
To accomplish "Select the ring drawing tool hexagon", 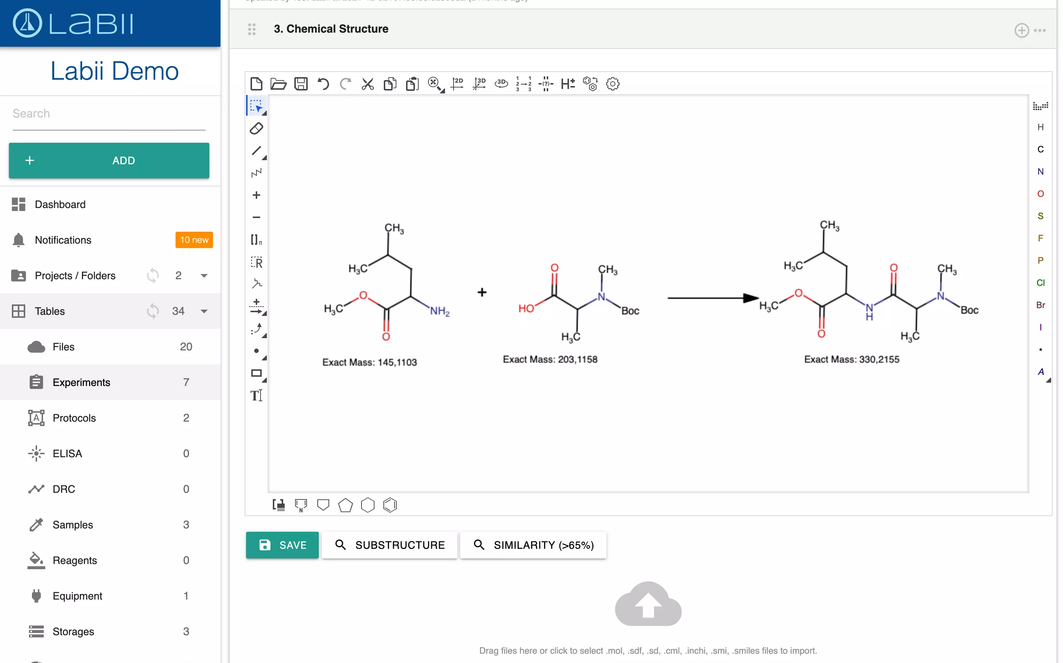I will [367, 505].
